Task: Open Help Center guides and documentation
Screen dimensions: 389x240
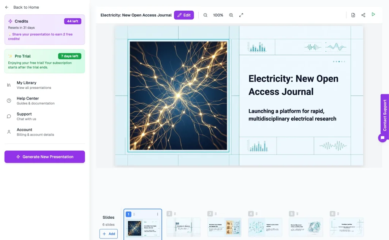Action: 45,101
